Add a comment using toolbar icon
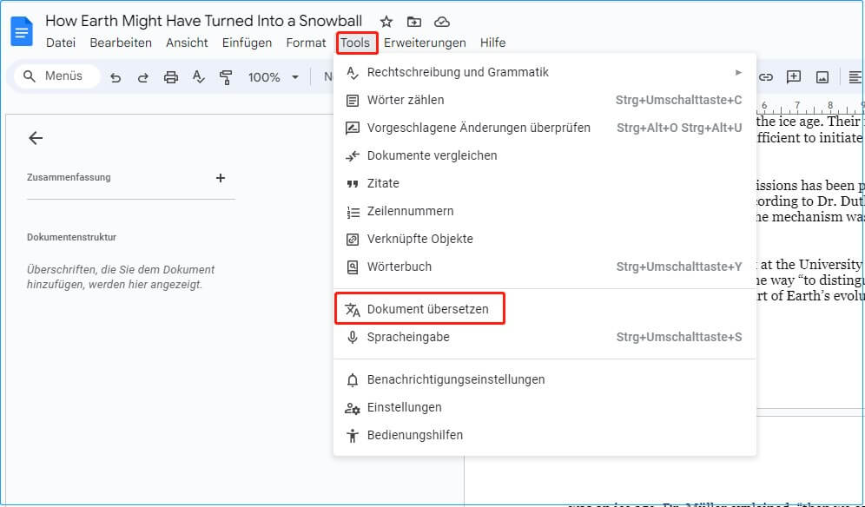Screen dimensions: 865x507 point(794,76)
